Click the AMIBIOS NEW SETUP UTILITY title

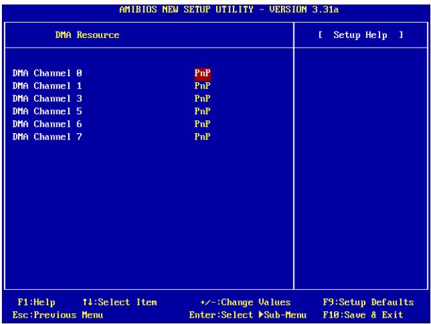(229, 10)
